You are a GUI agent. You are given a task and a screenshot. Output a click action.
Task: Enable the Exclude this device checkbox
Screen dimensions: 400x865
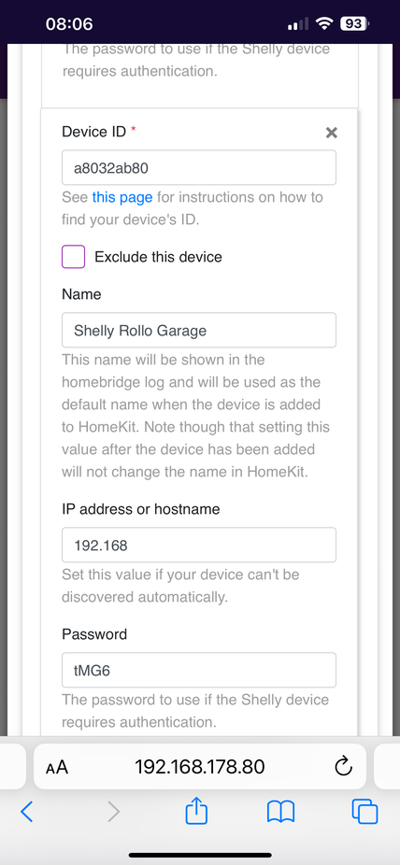[74, 257]
